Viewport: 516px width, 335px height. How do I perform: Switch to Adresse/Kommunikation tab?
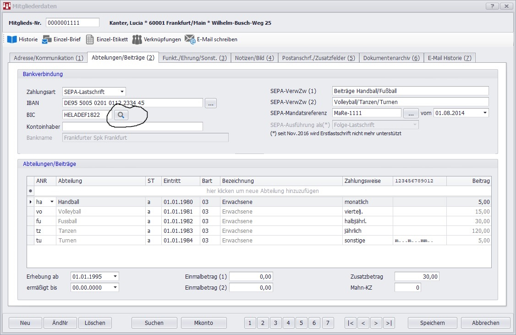(49, 58)
